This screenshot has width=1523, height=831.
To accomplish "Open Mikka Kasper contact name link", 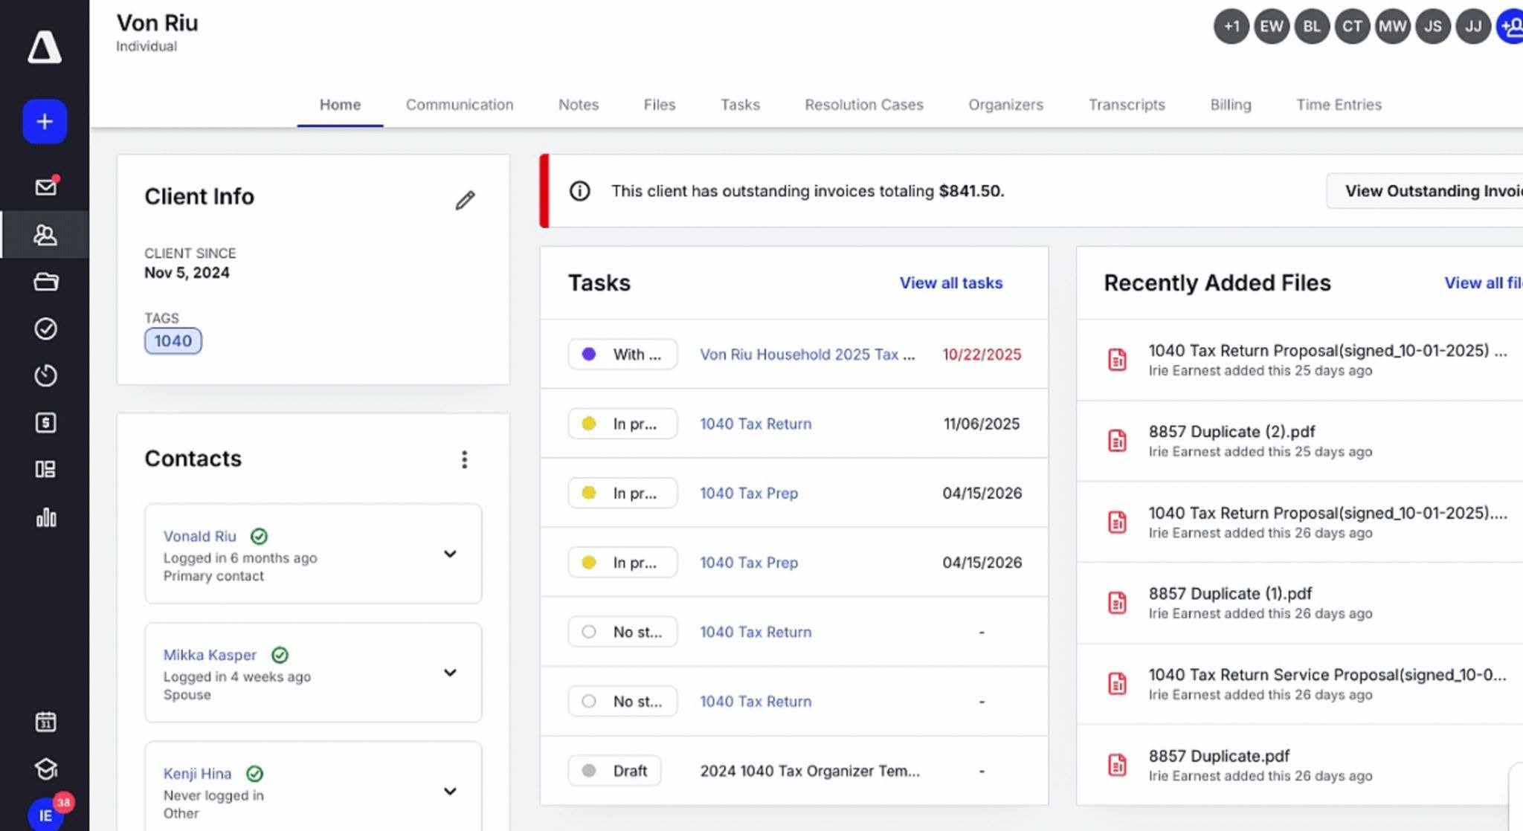I will pos(210,655).
